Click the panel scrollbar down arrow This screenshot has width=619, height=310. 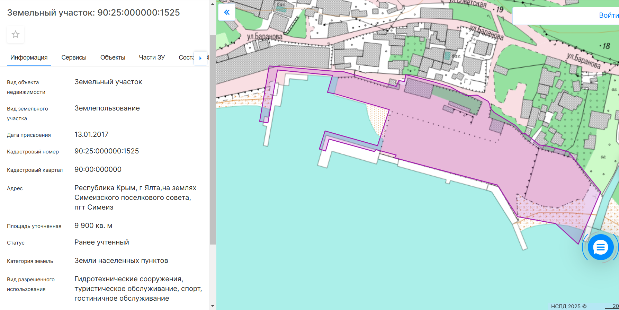point(213,306)
